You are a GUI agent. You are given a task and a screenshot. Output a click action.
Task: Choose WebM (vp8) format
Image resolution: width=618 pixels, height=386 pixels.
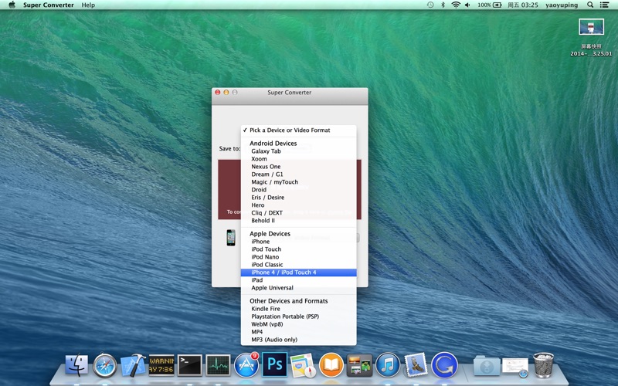(298, 324)
